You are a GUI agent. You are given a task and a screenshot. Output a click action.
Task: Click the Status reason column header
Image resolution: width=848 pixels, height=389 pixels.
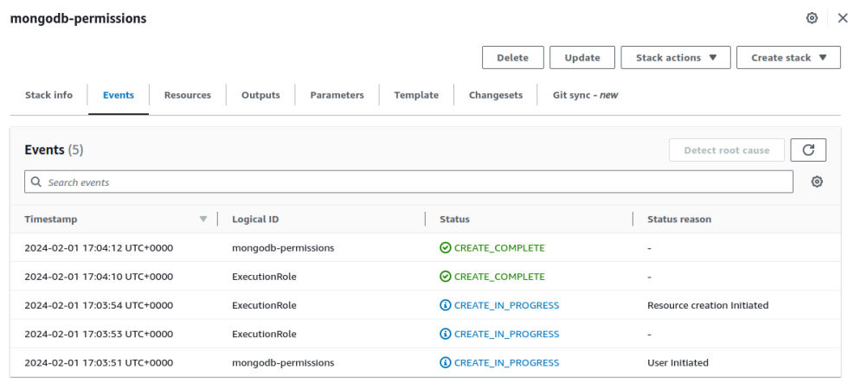(679, 220)
